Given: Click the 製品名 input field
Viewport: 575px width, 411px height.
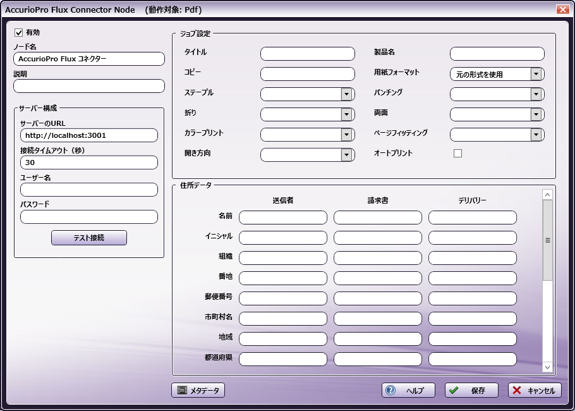Looking at the screenshot, I should tap(497, 54).
